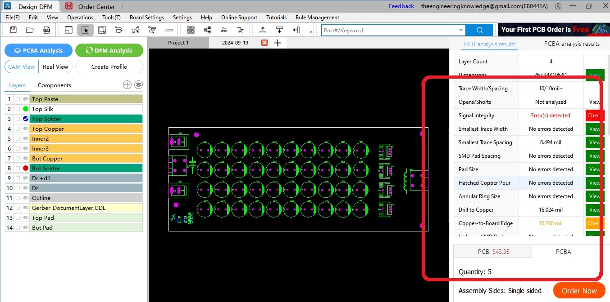Click the upload arrow toolbar icon
610x302 pixels.
(x=263, y=30)
